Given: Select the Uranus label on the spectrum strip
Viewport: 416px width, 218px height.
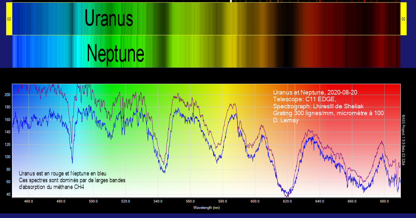Looking at the screenshot, I should click(109, 18).
